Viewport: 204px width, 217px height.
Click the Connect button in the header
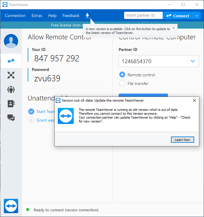pos(178,15)
